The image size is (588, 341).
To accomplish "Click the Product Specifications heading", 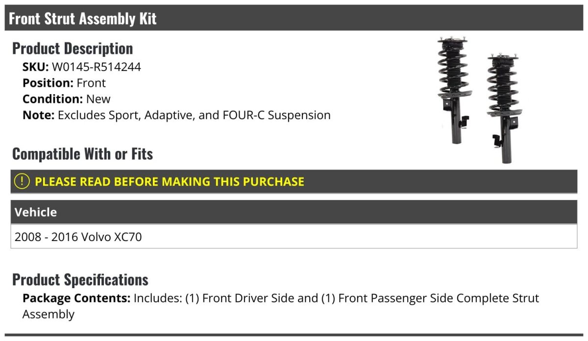I will click(80, 280).
